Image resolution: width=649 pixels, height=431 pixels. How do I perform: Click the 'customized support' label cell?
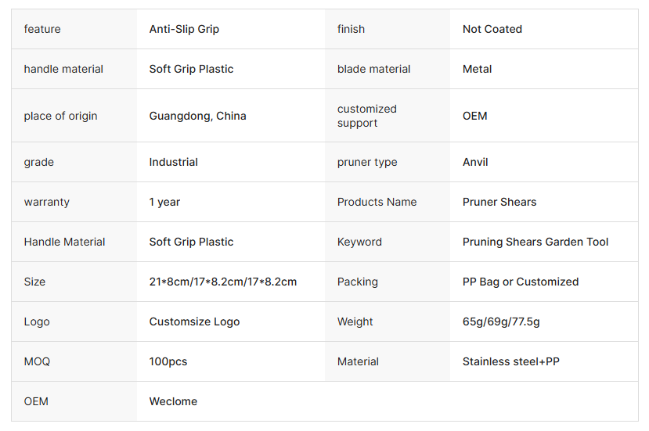(x=367, y=116)
